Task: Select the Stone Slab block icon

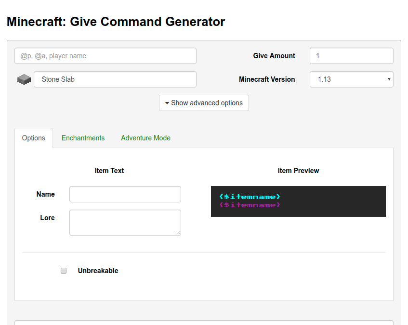Action: [x=24, y=79]
